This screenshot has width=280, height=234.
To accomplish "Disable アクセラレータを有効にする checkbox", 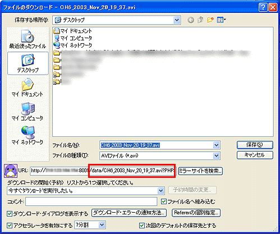I will [x=10, y=226].
